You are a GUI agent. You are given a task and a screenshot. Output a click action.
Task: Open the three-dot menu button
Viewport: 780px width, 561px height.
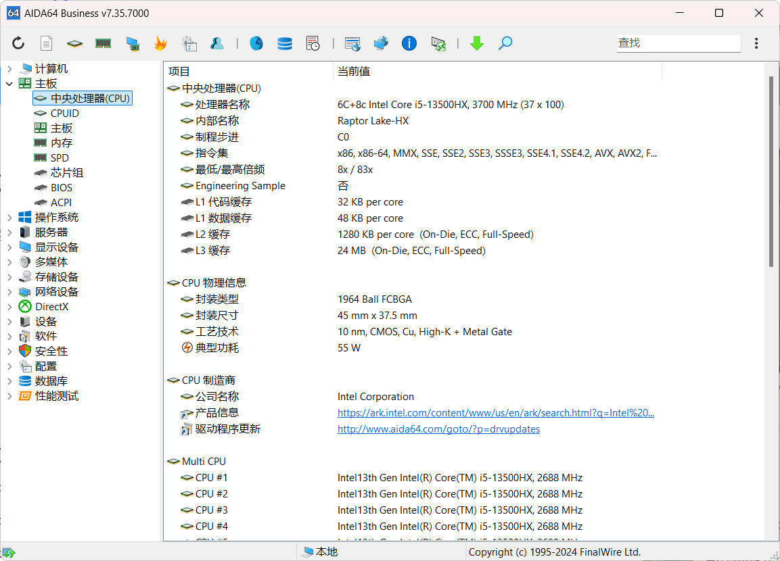point(756,43)
